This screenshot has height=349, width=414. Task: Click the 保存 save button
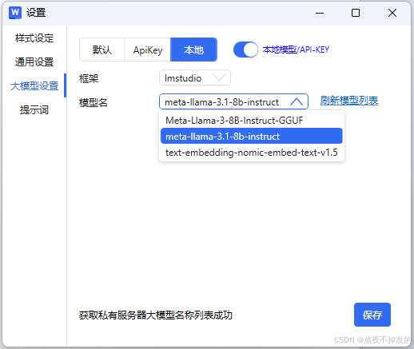(x=372, y=315)
